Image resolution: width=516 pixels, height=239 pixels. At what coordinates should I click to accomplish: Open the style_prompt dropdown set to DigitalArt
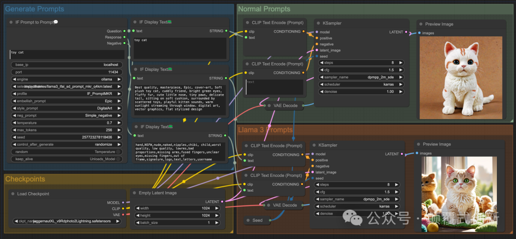pos(67,109)
